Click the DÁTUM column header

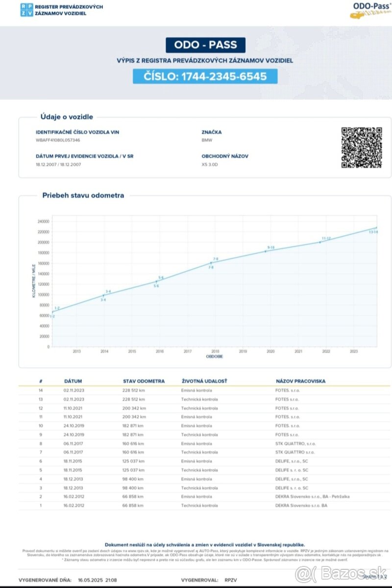pos(73,381)
